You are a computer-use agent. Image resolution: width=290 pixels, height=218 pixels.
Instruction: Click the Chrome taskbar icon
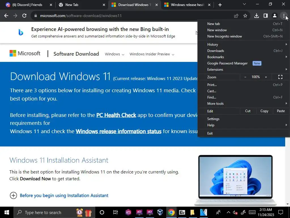(x=171, y=212)
